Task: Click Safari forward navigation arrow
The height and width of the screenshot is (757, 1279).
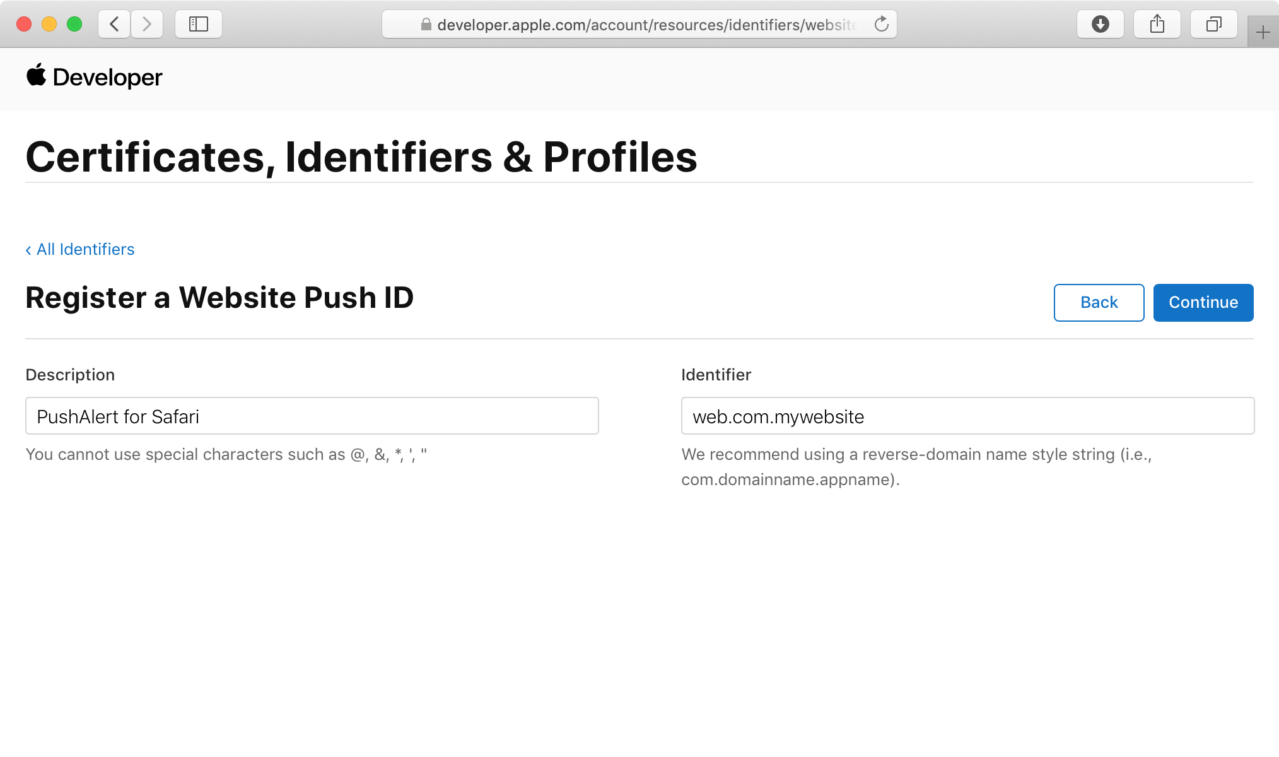Action: [147, 25]
